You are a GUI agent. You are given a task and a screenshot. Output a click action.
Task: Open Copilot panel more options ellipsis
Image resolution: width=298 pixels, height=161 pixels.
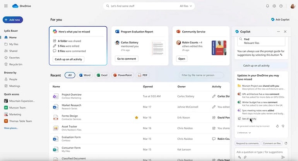[278, 32]
